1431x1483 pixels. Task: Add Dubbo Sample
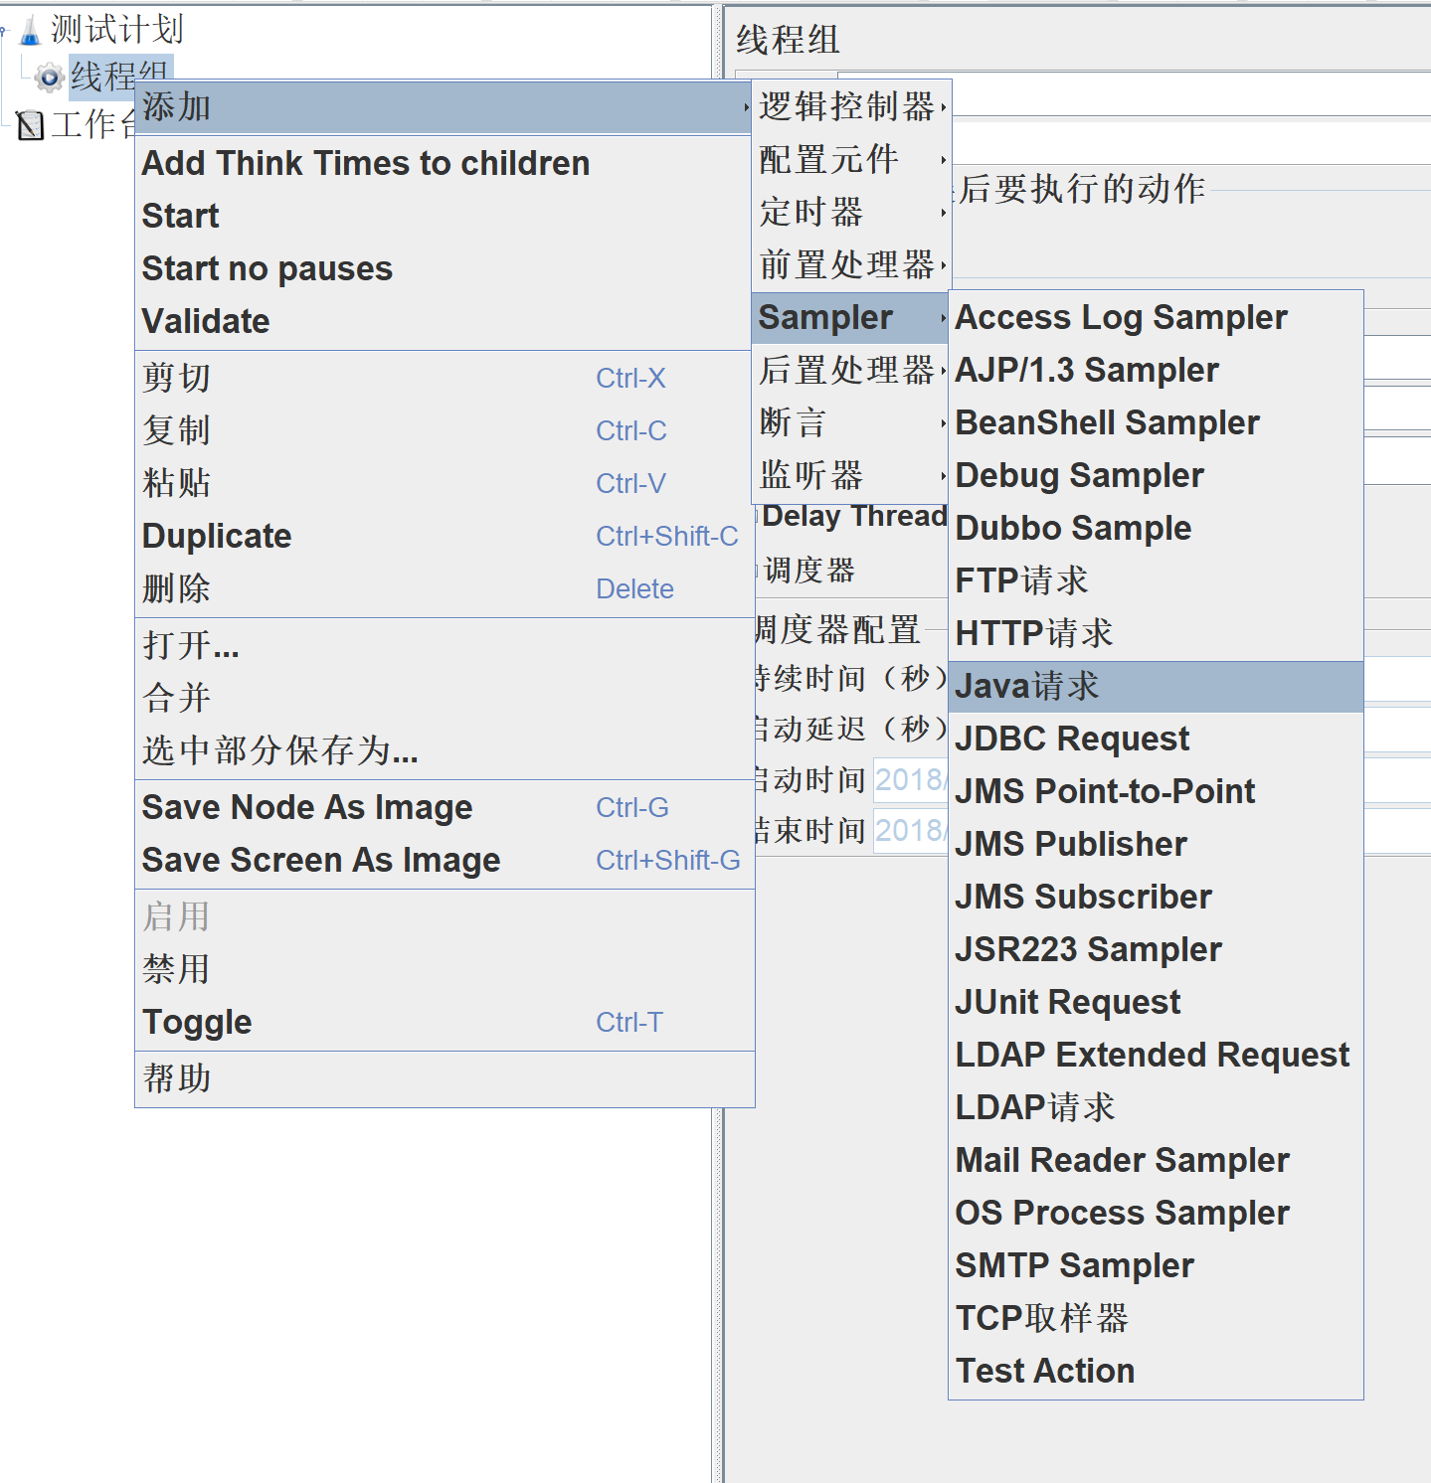[x=1156, y=528]
